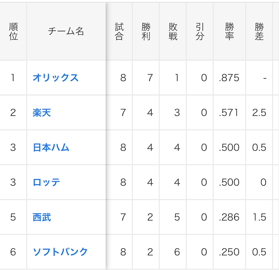Screen dimensions: 279x270
Task: Select the .571 winning percentage cell
Action: pos(229,113)
